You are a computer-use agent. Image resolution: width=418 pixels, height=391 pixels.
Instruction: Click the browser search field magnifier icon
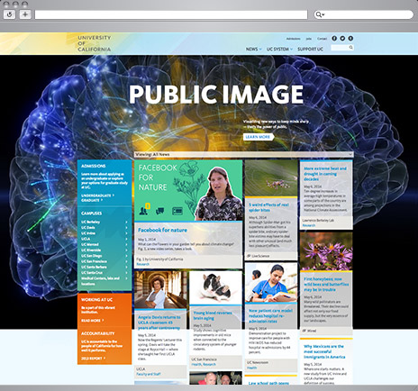(x=319, y=14)
